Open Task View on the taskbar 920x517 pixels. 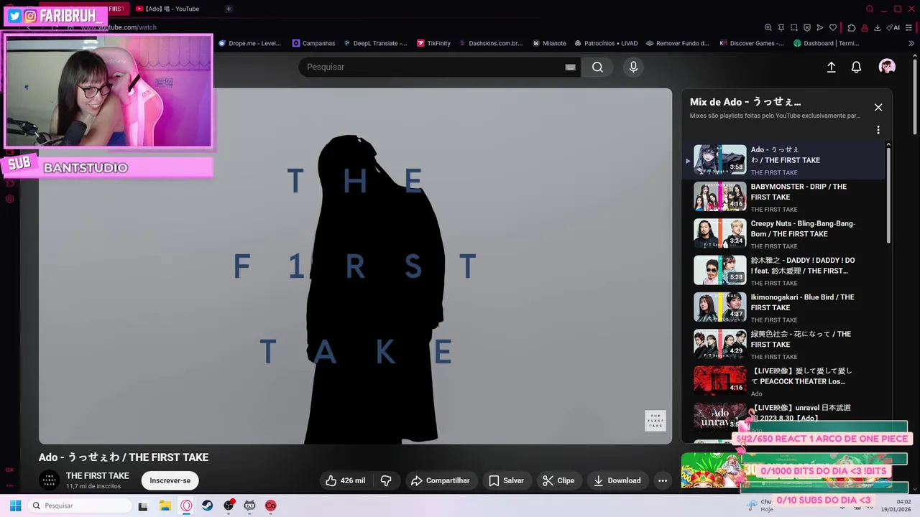143,506
